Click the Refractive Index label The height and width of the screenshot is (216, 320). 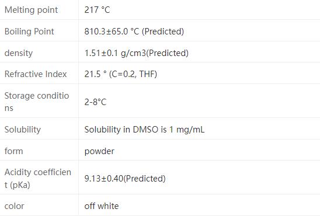[x=36, y=74]
